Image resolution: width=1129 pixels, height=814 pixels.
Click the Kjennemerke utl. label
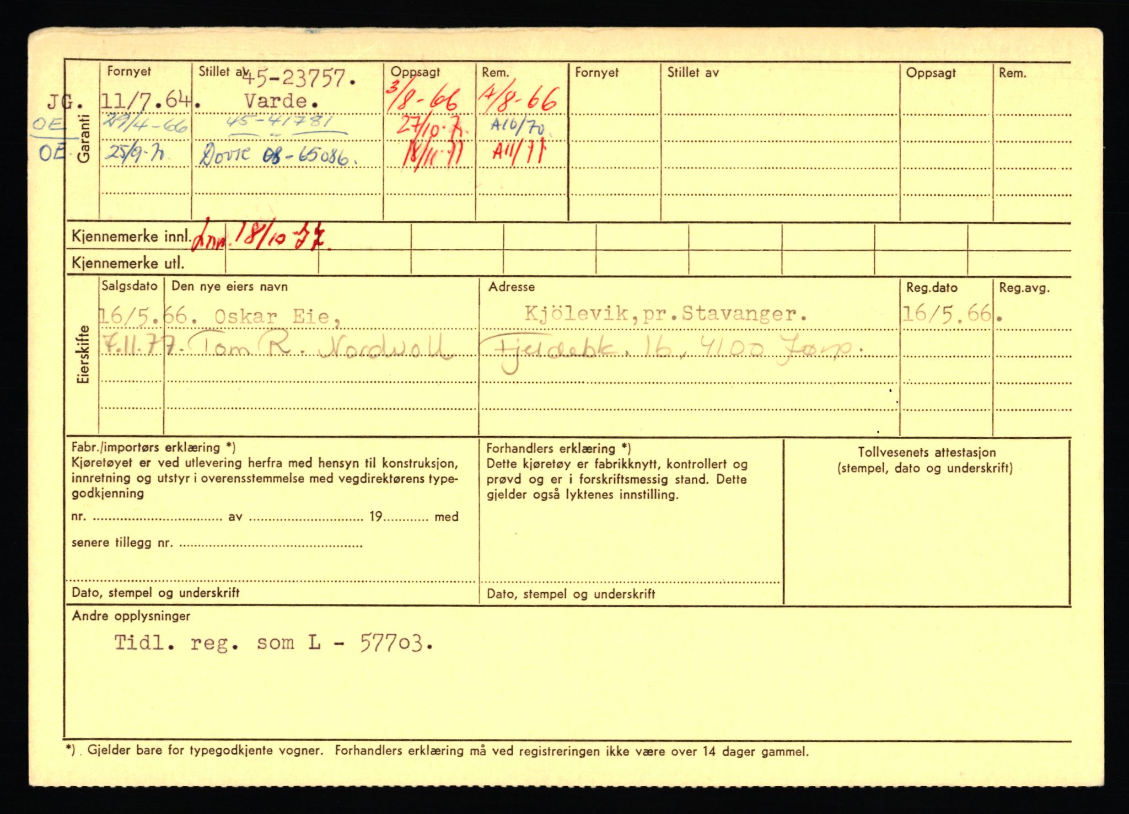[x=128, y=264]
